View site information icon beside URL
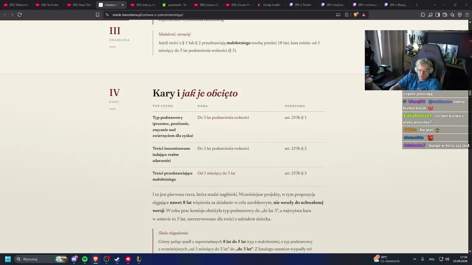Image resolution: width=472 pixels, height=265 pixels. tap(107, 15)
